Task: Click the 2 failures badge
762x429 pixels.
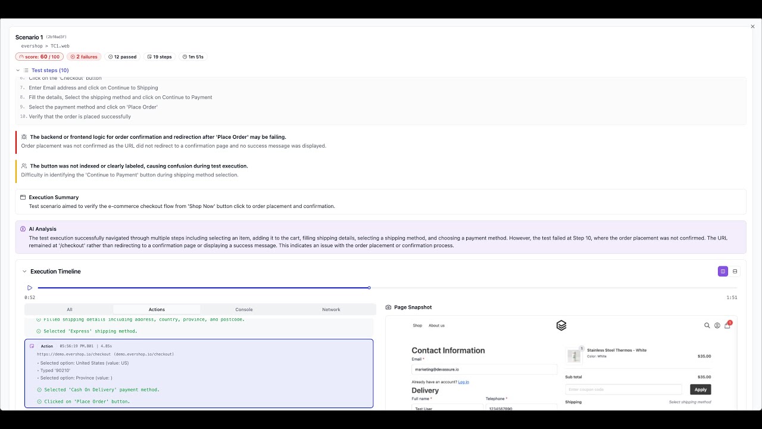Action: 84,57
